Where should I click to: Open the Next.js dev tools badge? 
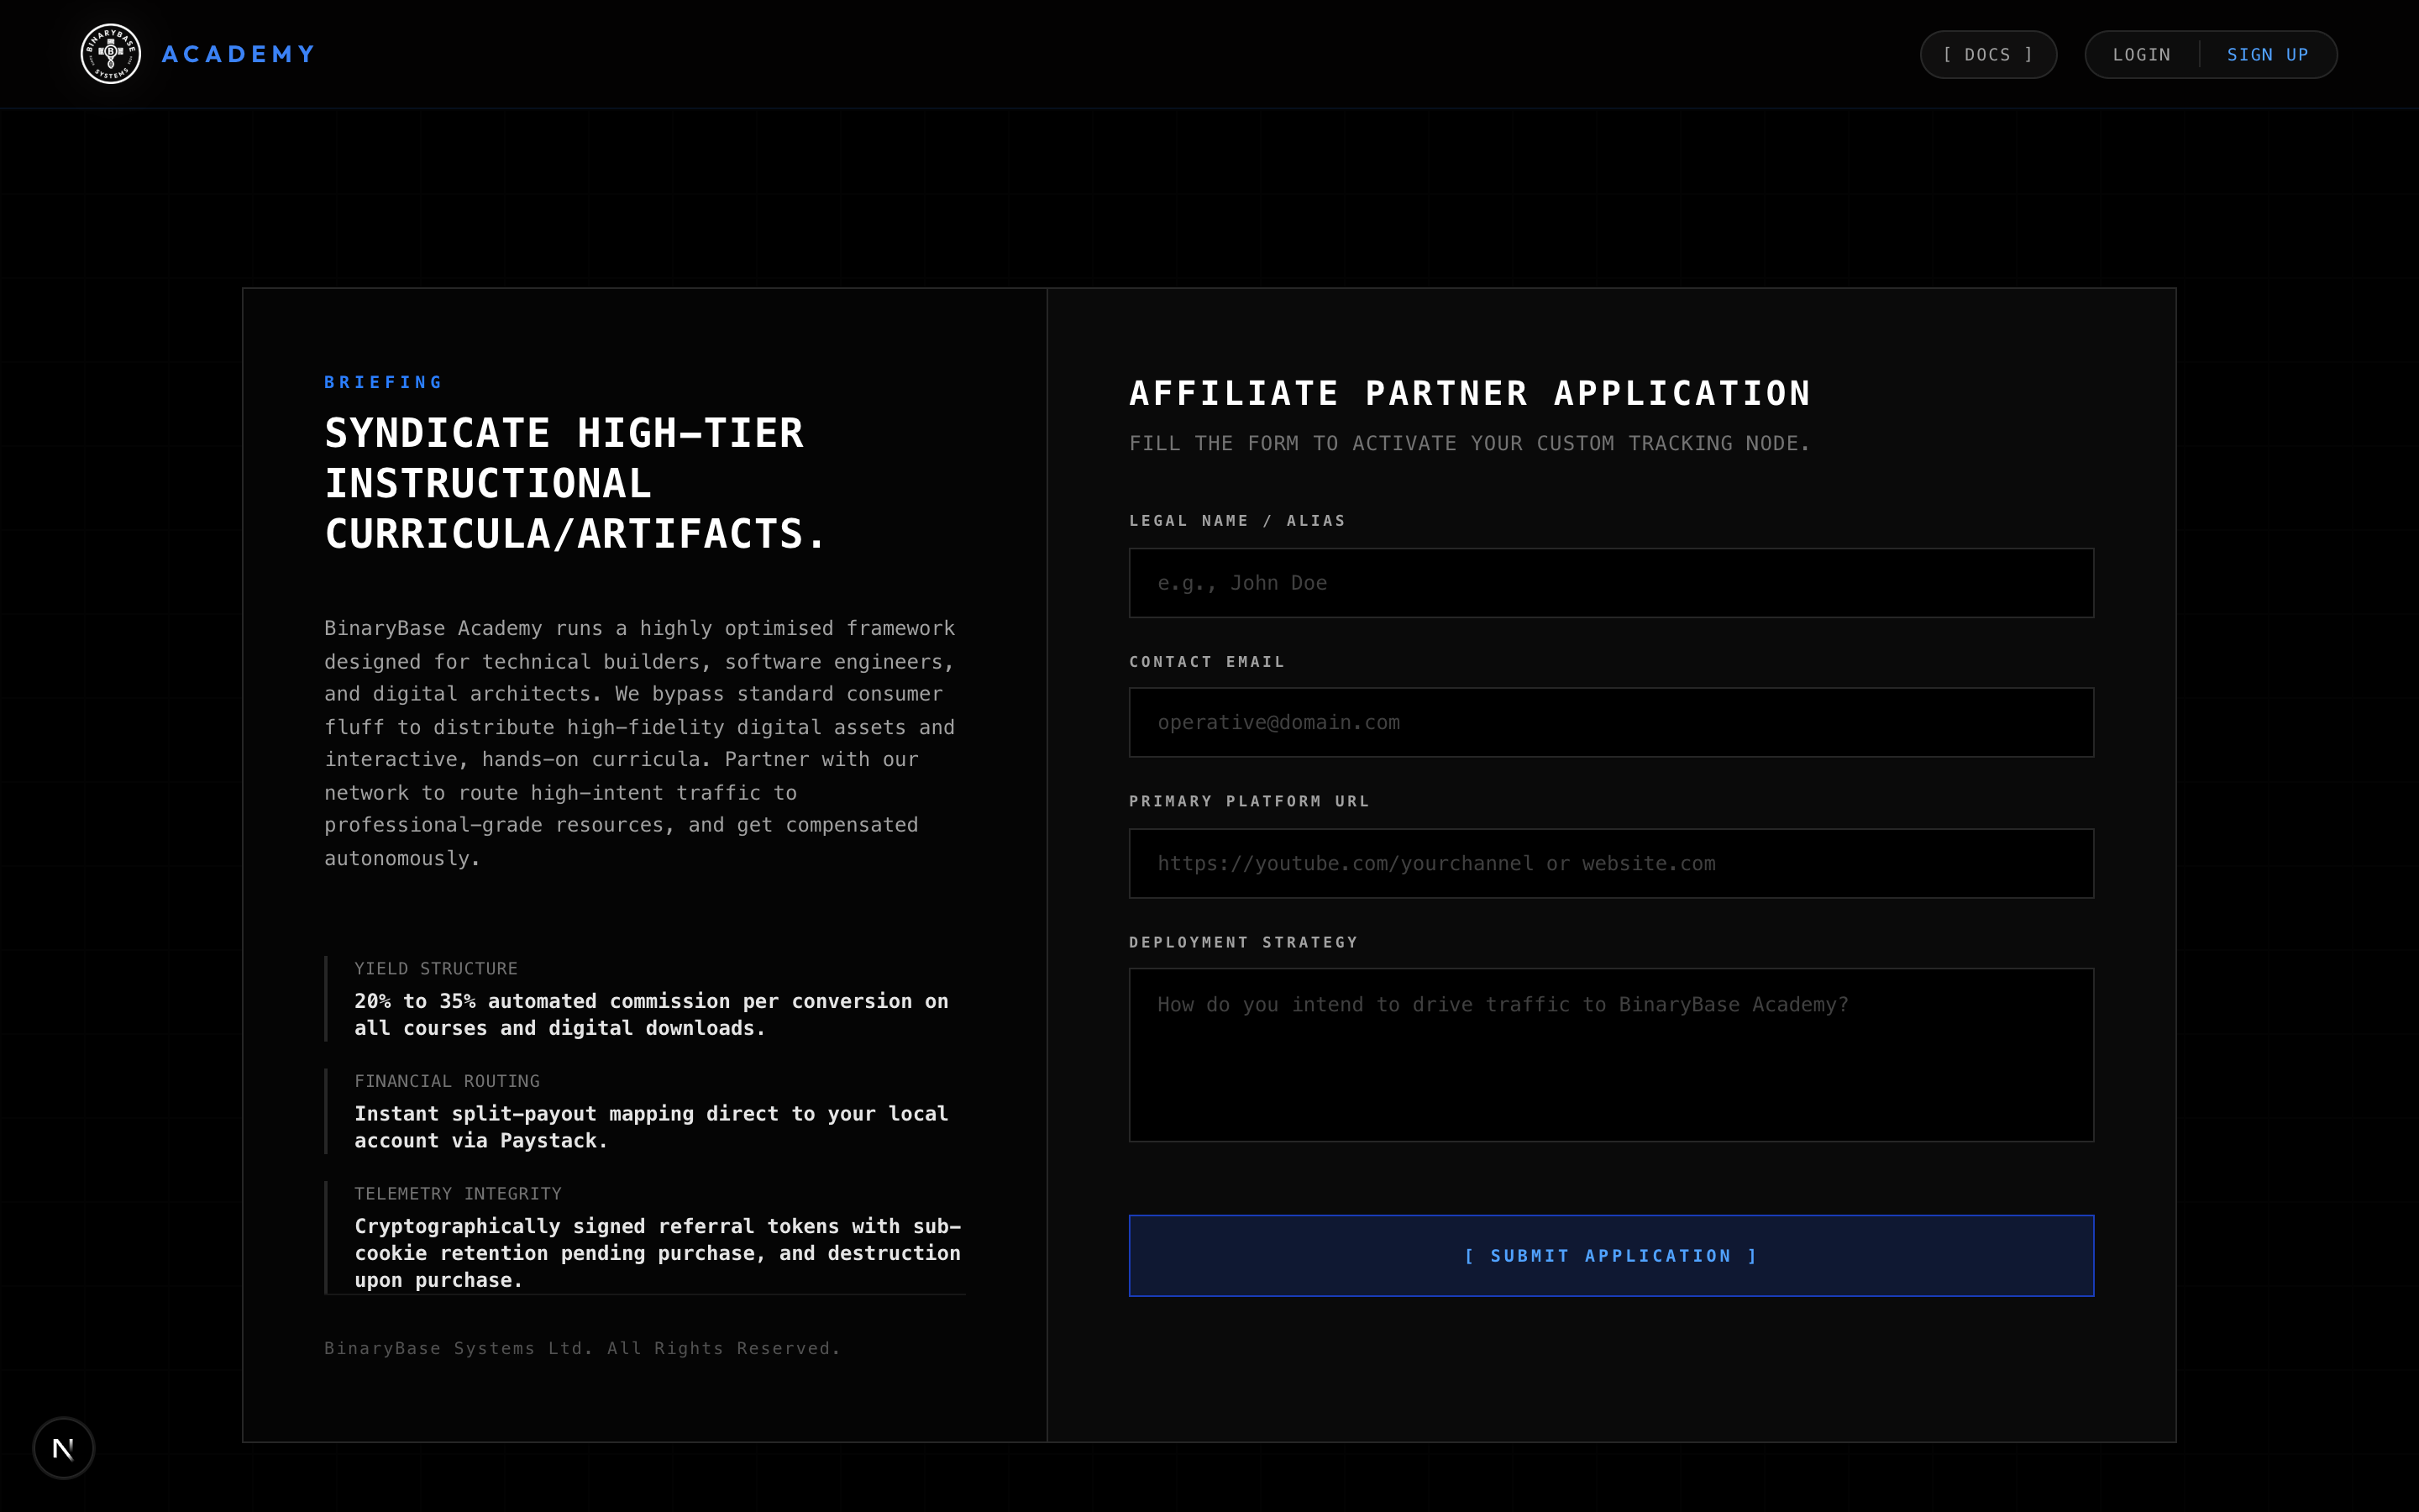point(64,1447)
